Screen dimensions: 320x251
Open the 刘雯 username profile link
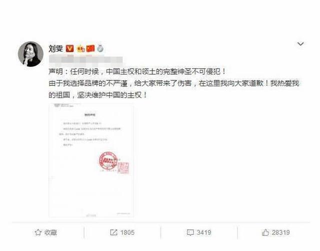pos(55,48)
